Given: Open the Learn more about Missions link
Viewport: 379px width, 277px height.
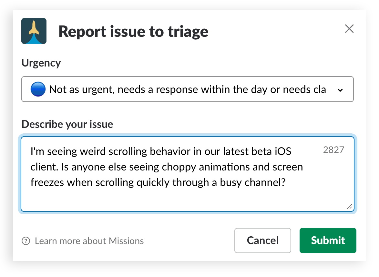Looking at the screenshot, I should 89,241.
